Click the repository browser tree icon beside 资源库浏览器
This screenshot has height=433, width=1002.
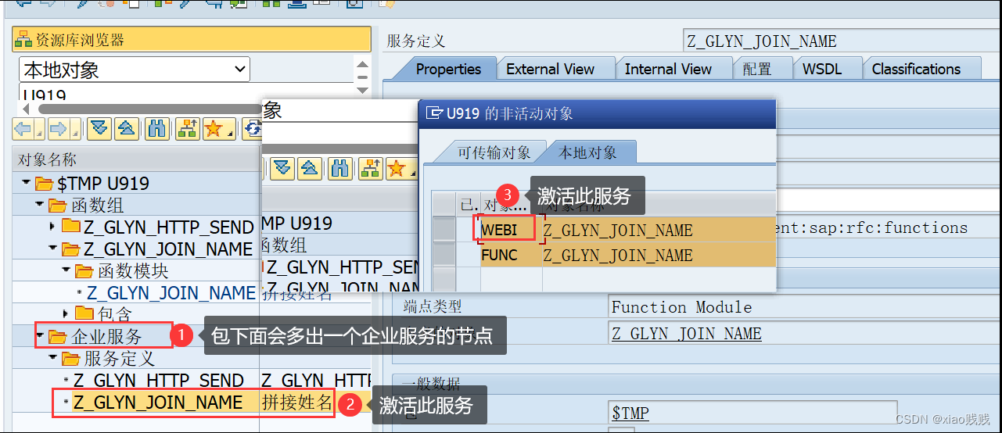coord(23,40)
